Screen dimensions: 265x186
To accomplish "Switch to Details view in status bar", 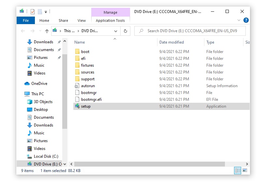I will [238, 170].
